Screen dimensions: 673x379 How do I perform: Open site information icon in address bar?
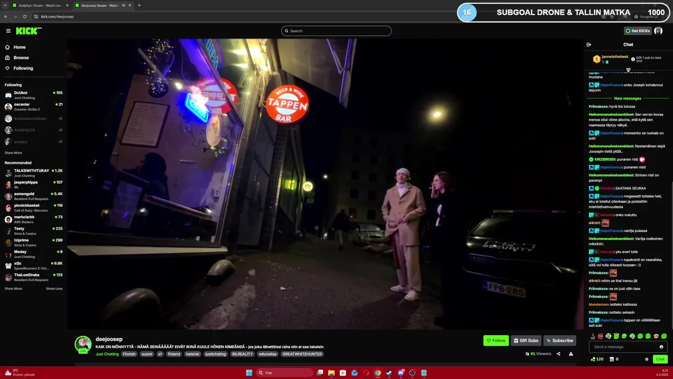pyautogui.click(x=35, y=16)
